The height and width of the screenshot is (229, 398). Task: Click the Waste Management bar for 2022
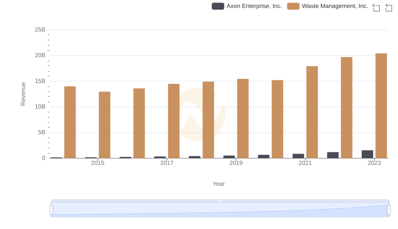pos(346,108)
